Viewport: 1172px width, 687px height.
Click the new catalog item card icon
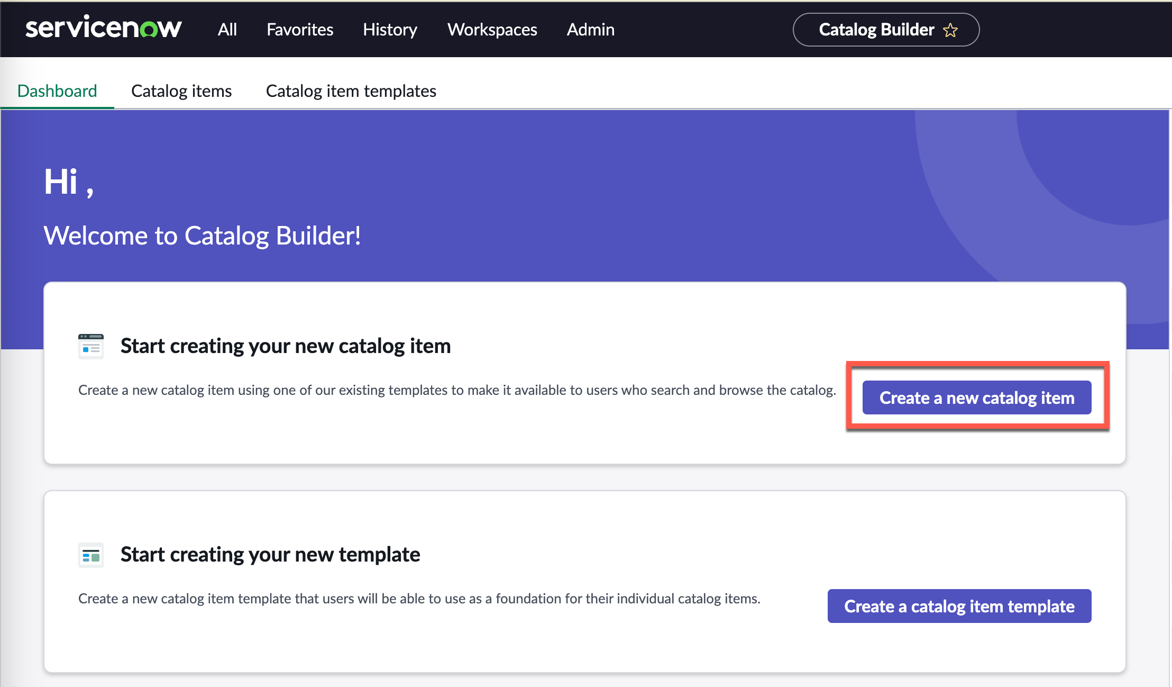point(91,346)
